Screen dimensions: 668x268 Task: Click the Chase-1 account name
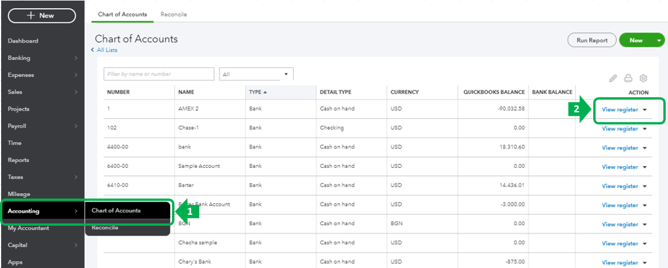[189, 127]
